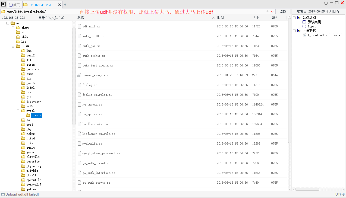This screenshot has width=346, height=198.
Task: Click the folder icon next to 'php'
Action: point(23,129)
